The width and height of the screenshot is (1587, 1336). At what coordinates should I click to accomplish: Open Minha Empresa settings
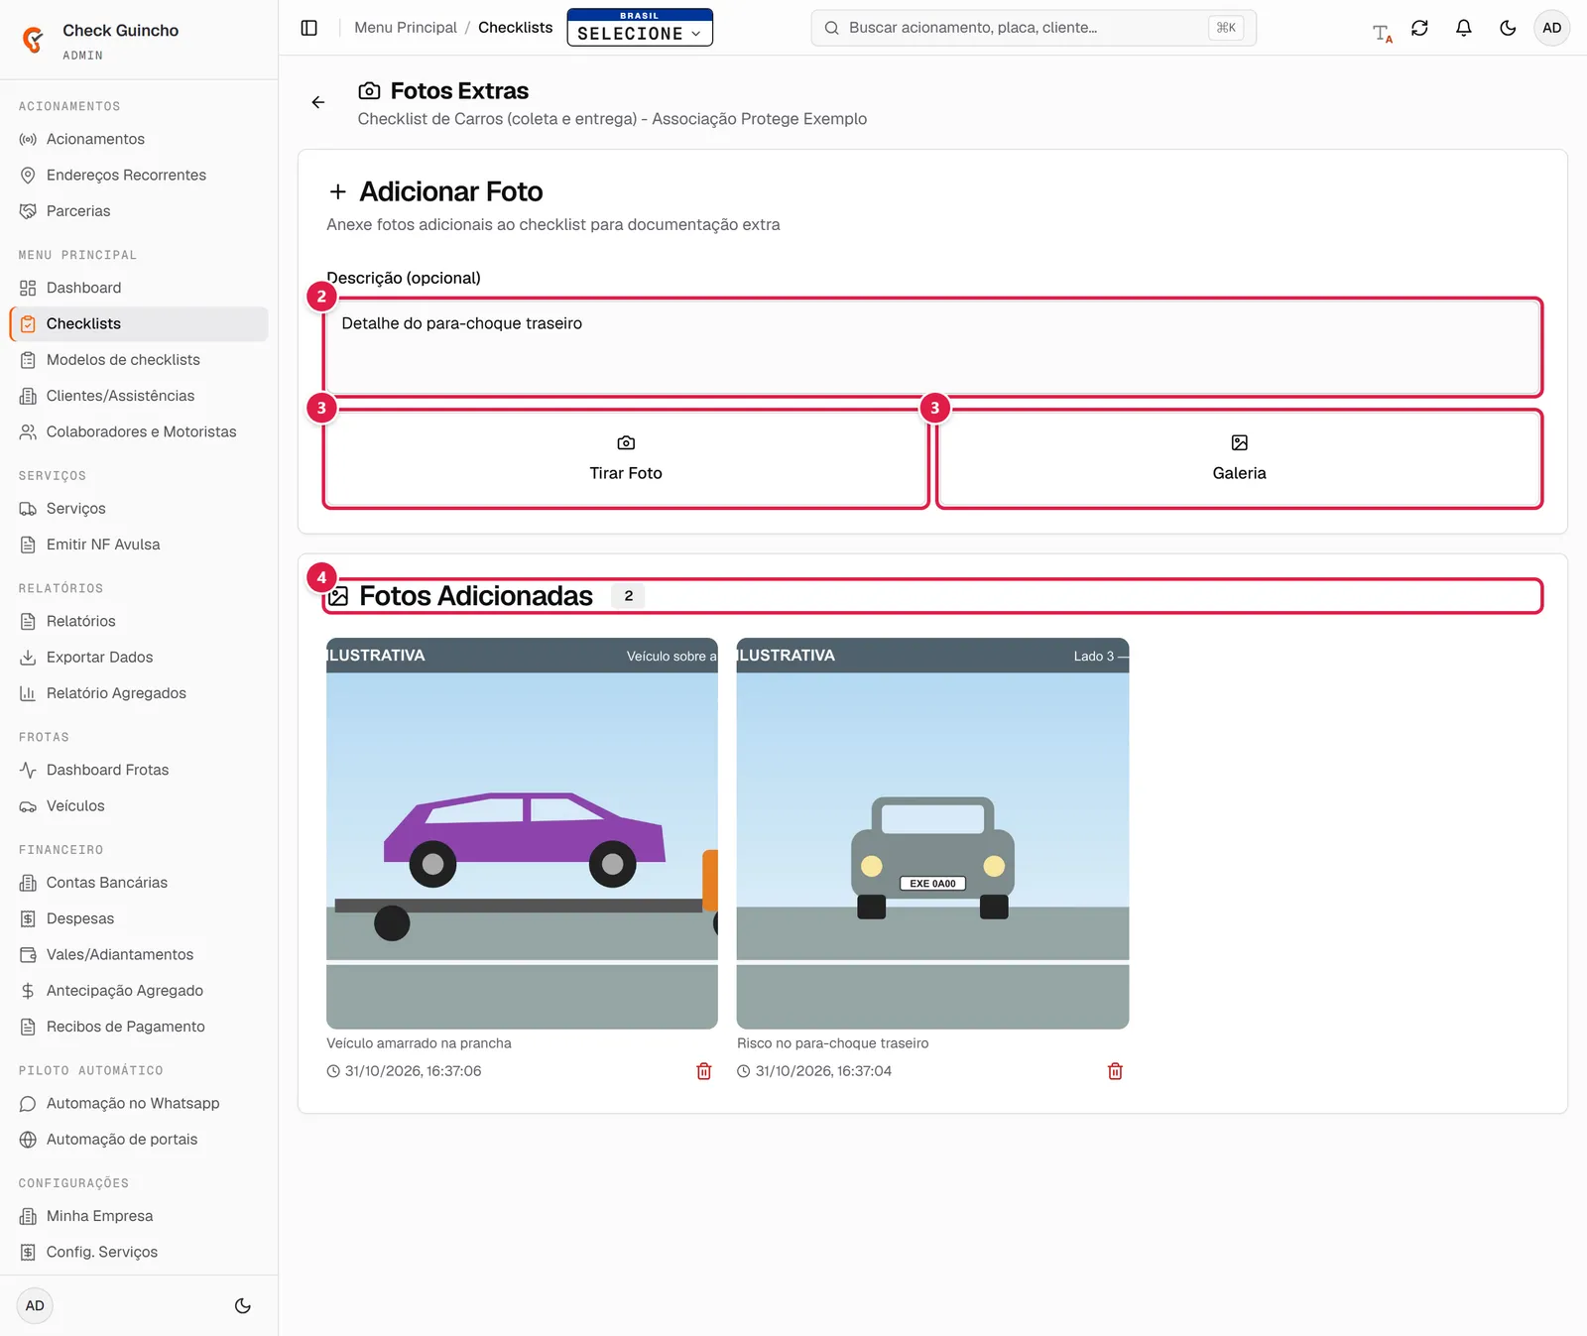pos(139,1216)
